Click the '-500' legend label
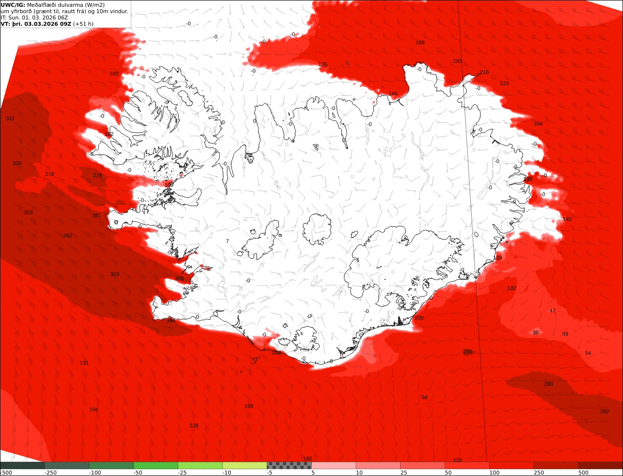The width and height of the screenshot is (623, 476). [6, 473]
